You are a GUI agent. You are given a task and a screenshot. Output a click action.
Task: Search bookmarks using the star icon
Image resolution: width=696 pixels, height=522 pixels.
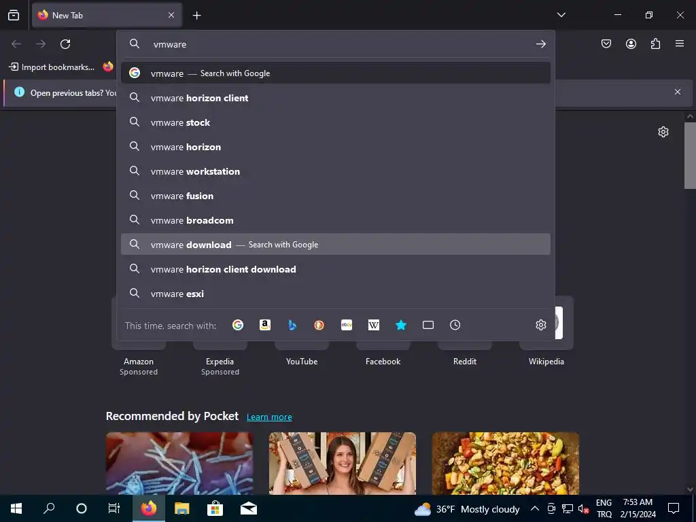[401, 325]
